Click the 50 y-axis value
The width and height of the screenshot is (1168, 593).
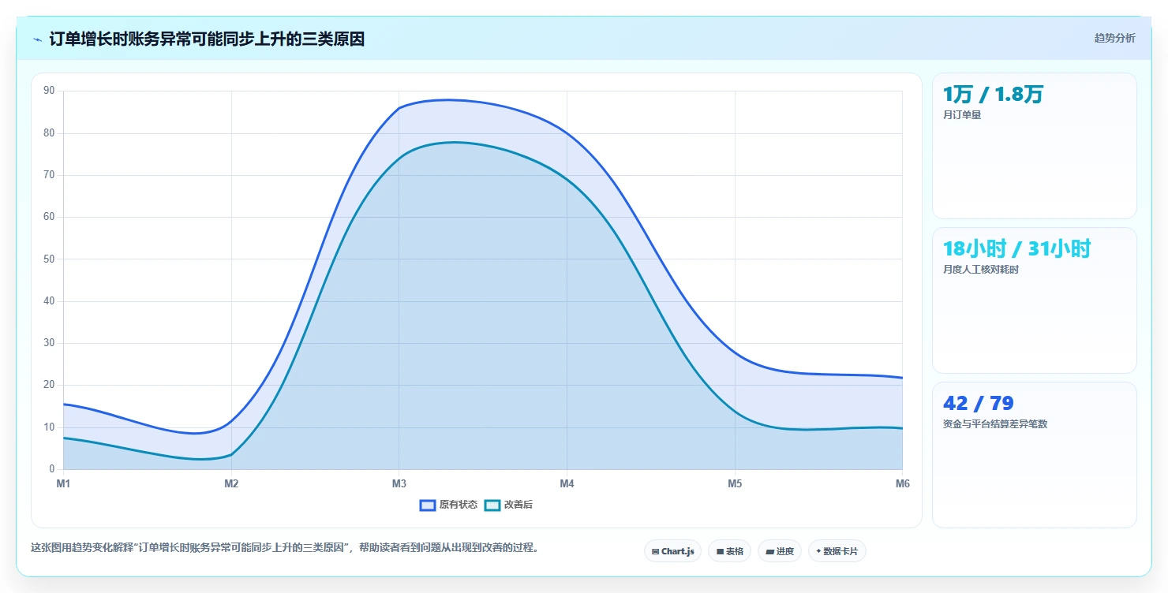(x=50, y=259)
